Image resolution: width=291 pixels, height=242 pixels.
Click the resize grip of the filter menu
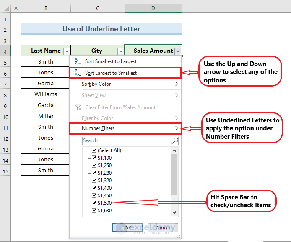[x=179, y=237]
